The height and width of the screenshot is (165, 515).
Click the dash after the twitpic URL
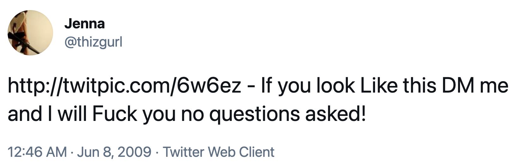pyautogui.click(x=250, y=86)
